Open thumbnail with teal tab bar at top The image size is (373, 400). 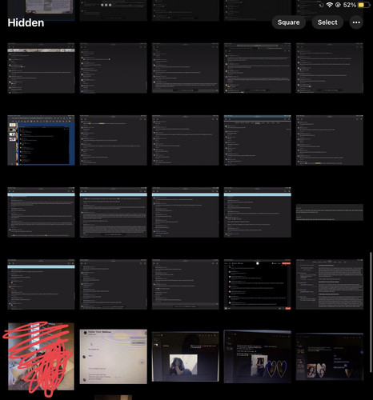[x=258, y=140]
